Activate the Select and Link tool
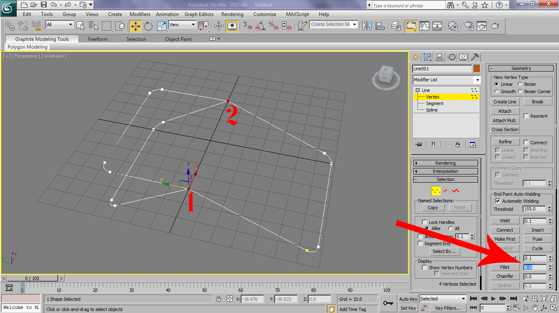The image size is (559, 313). tap(10, 26)
